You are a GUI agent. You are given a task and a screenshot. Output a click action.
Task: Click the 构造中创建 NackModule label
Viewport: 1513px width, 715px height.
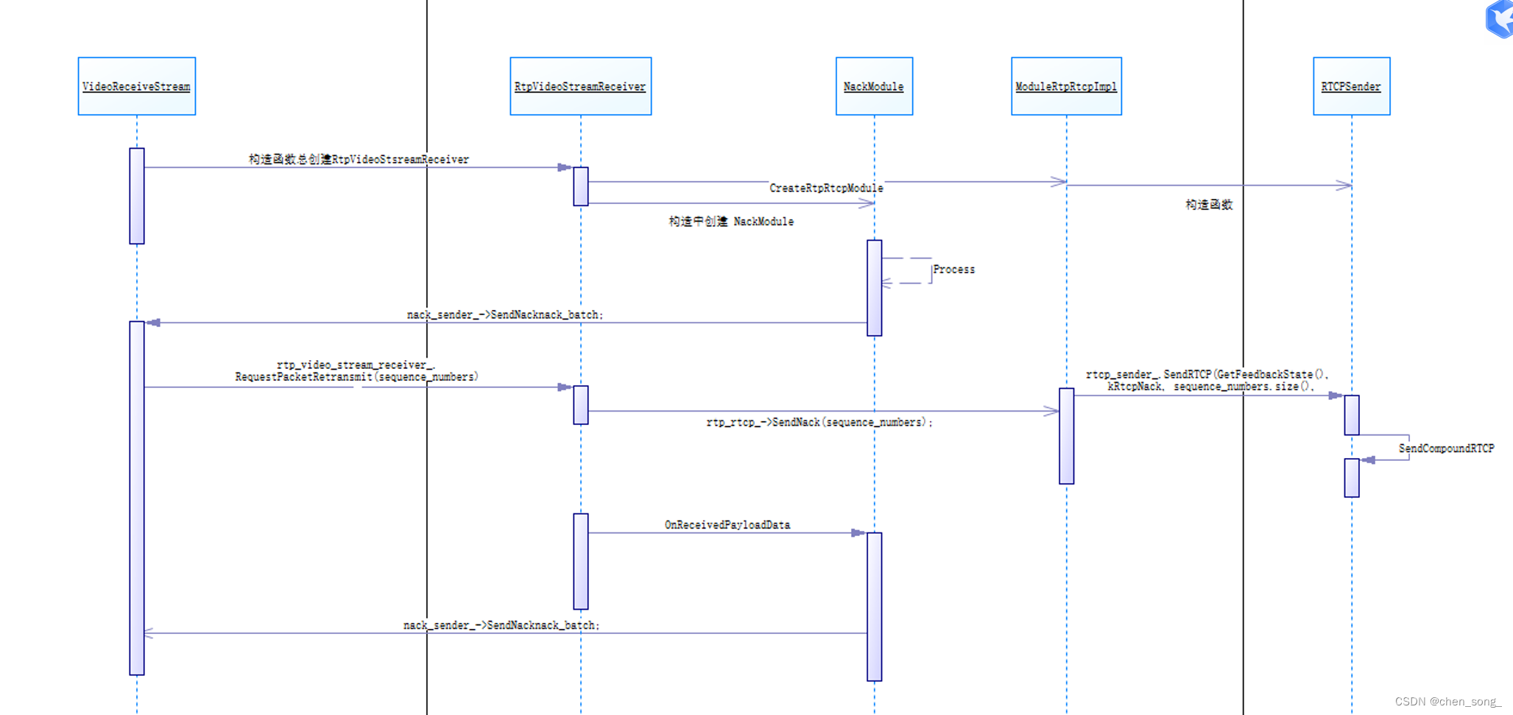point(731,222)
